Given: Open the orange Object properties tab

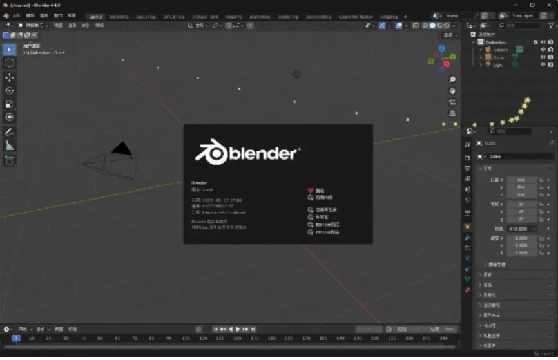Looking at the screenshot, I should [x=467, y=227].
